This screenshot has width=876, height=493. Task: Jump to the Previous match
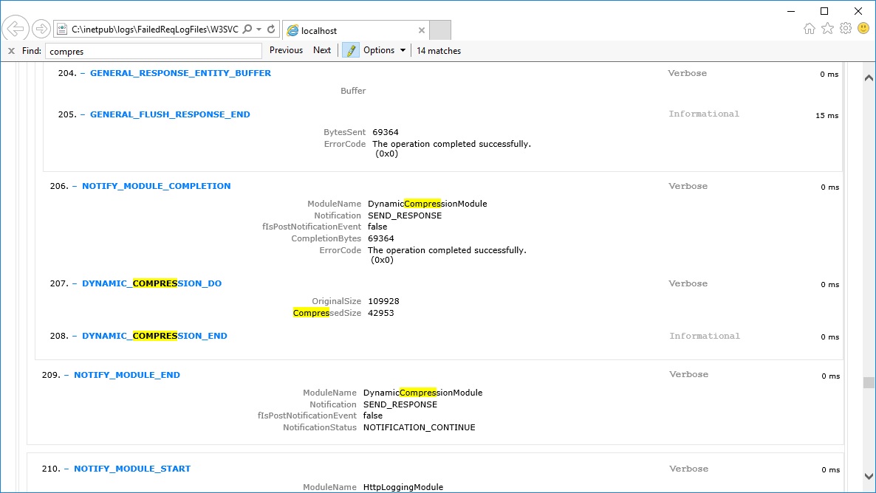[x=286, y=50]
